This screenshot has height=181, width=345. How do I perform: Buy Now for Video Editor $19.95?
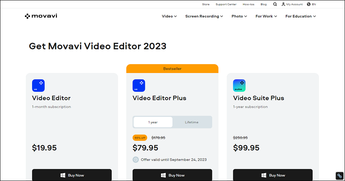click(72, 175)
